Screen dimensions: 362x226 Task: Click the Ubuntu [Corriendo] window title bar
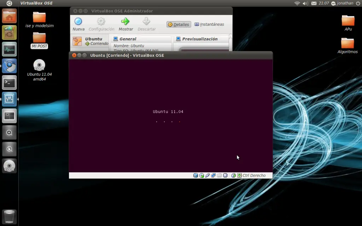coord(171,55)
